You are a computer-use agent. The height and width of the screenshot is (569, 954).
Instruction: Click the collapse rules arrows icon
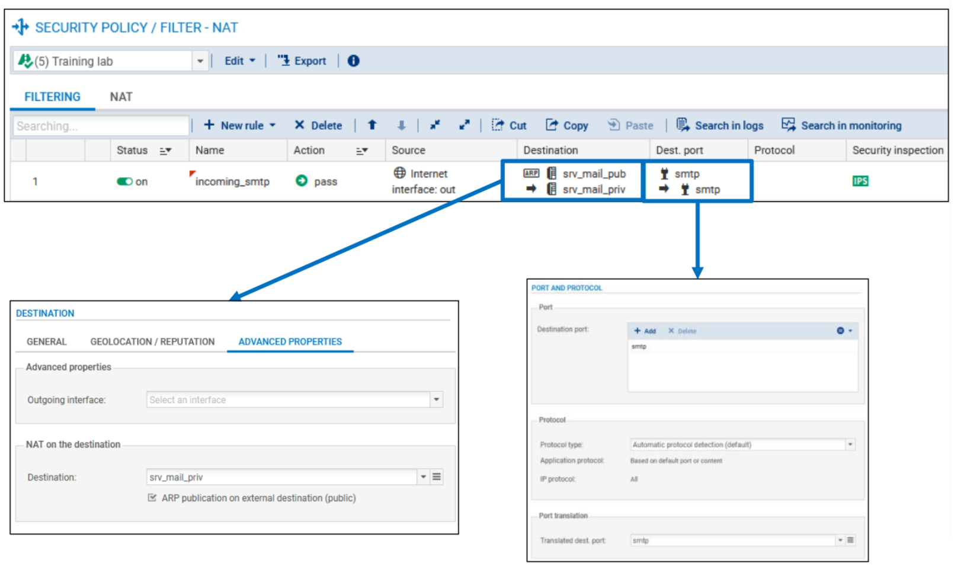click(435, 125)
